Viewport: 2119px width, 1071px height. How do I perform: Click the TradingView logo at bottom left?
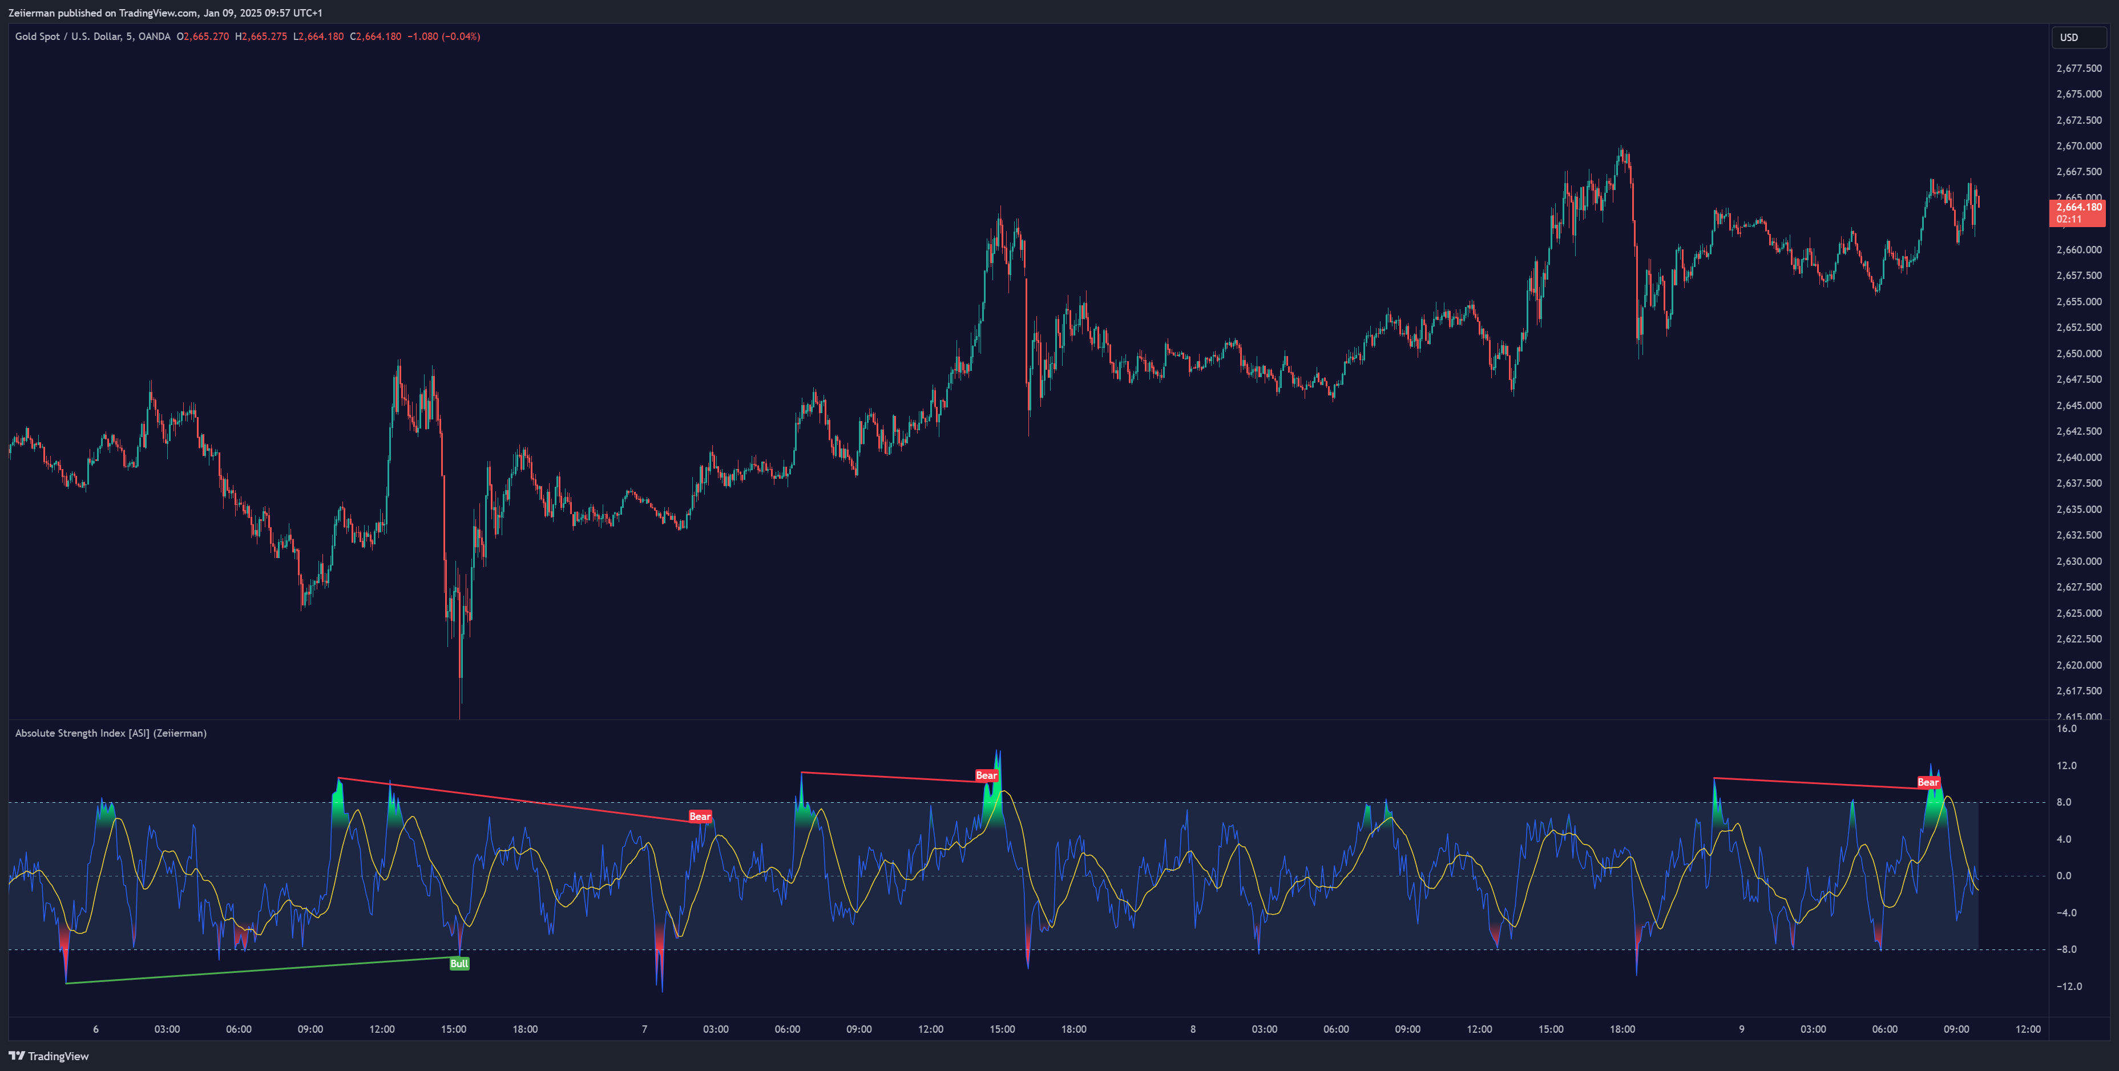click(49, 1056)
